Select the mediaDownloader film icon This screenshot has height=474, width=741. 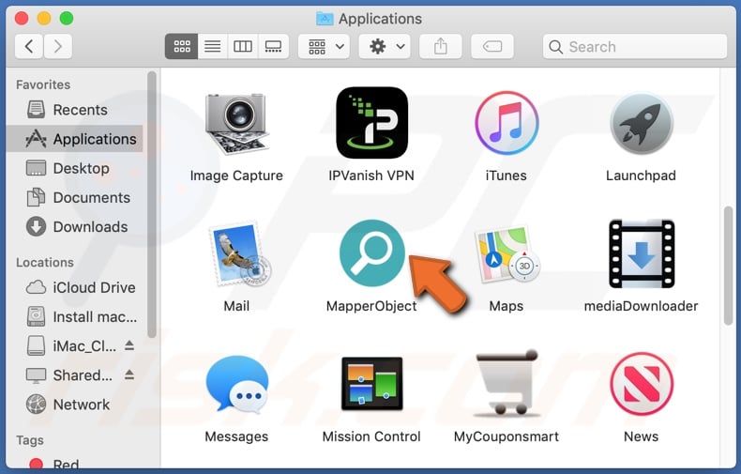tap(642, 253)
